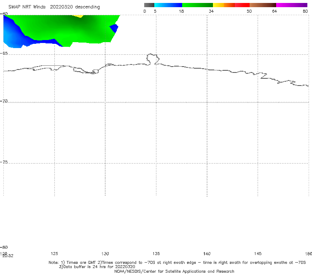Screen dimensions: 312x274
Task: Click the latitude label '-75'
Action: (x=4, y=162)
